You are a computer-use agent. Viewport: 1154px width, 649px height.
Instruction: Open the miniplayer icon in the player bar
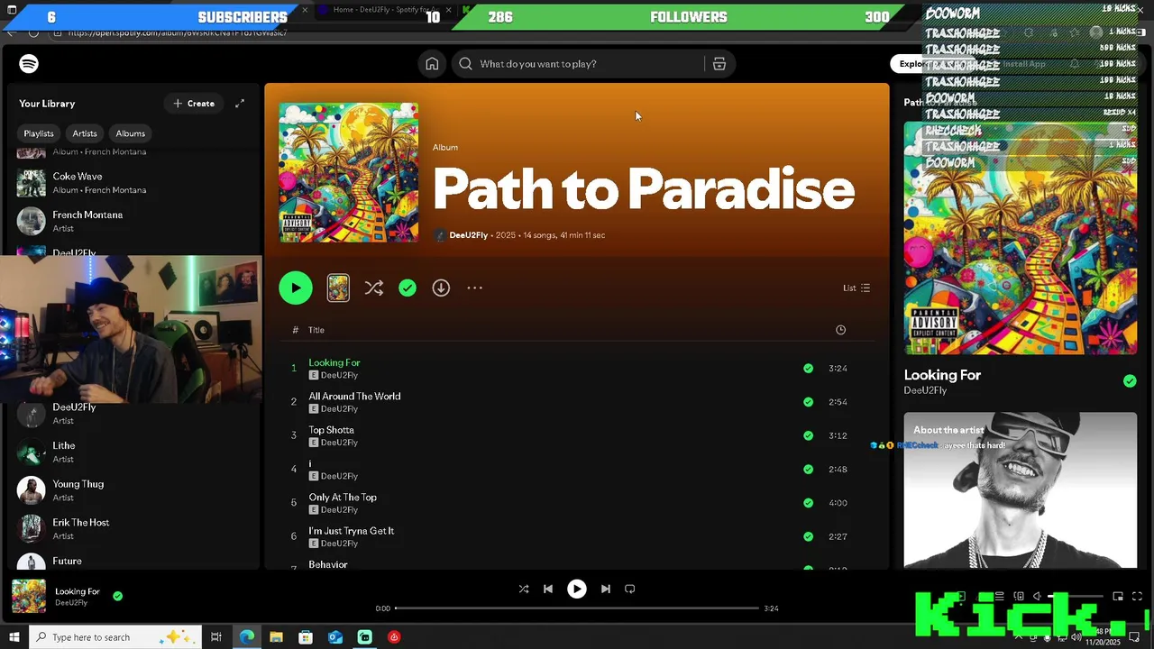[x=1118, y=596]
